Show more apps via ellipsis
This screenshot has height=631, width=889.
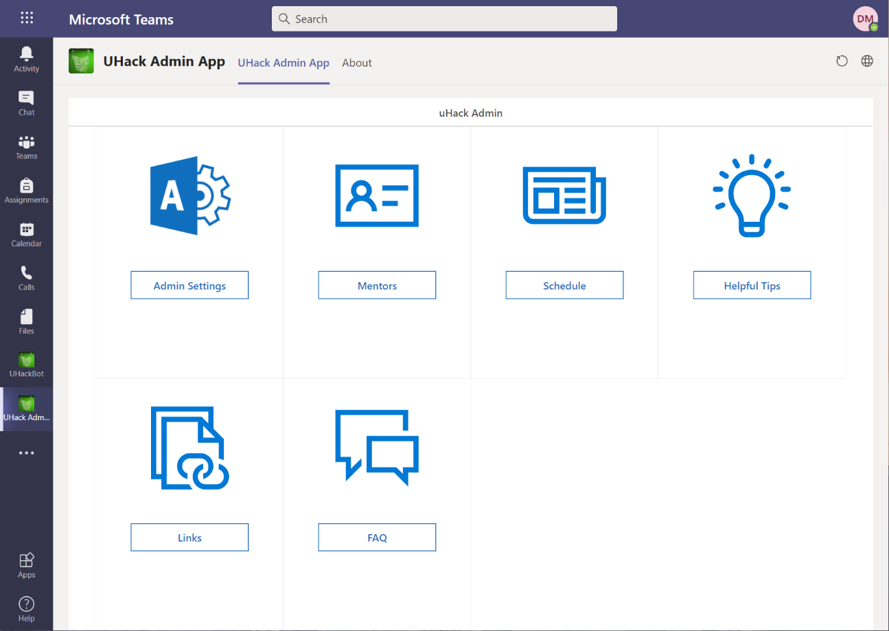(26, 453)
